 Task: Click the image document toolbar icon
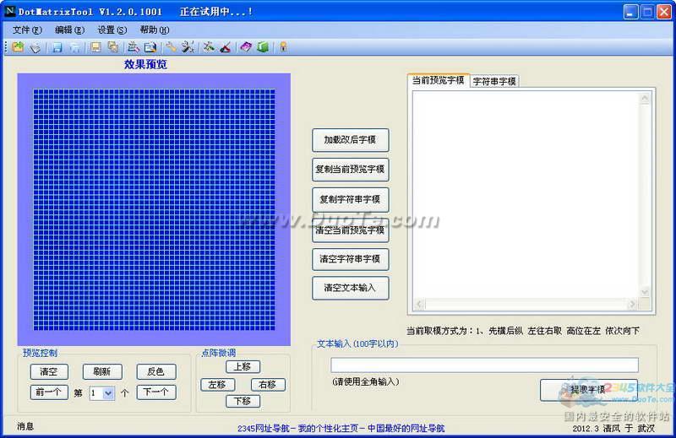[150, 47]
